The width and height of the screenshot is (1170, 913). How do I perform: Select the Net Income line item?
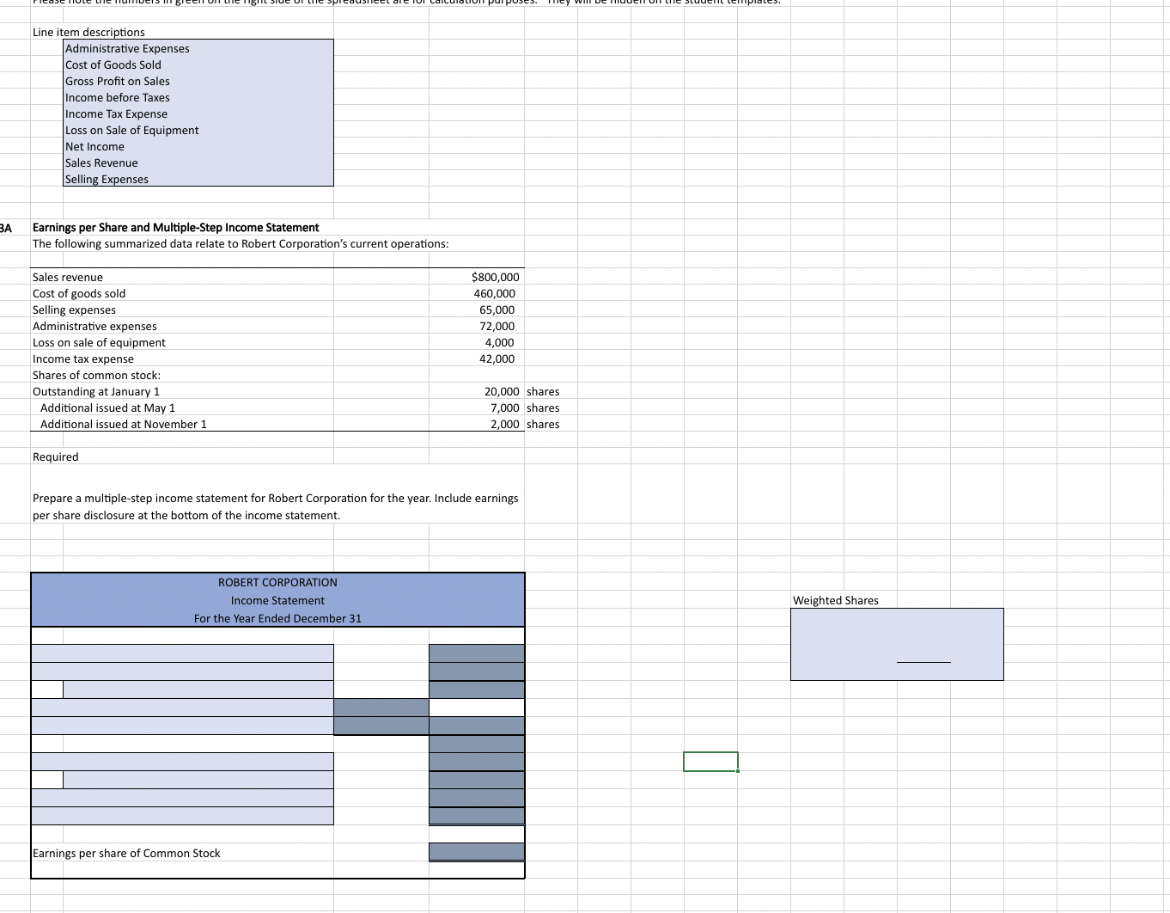click(94, 146)
